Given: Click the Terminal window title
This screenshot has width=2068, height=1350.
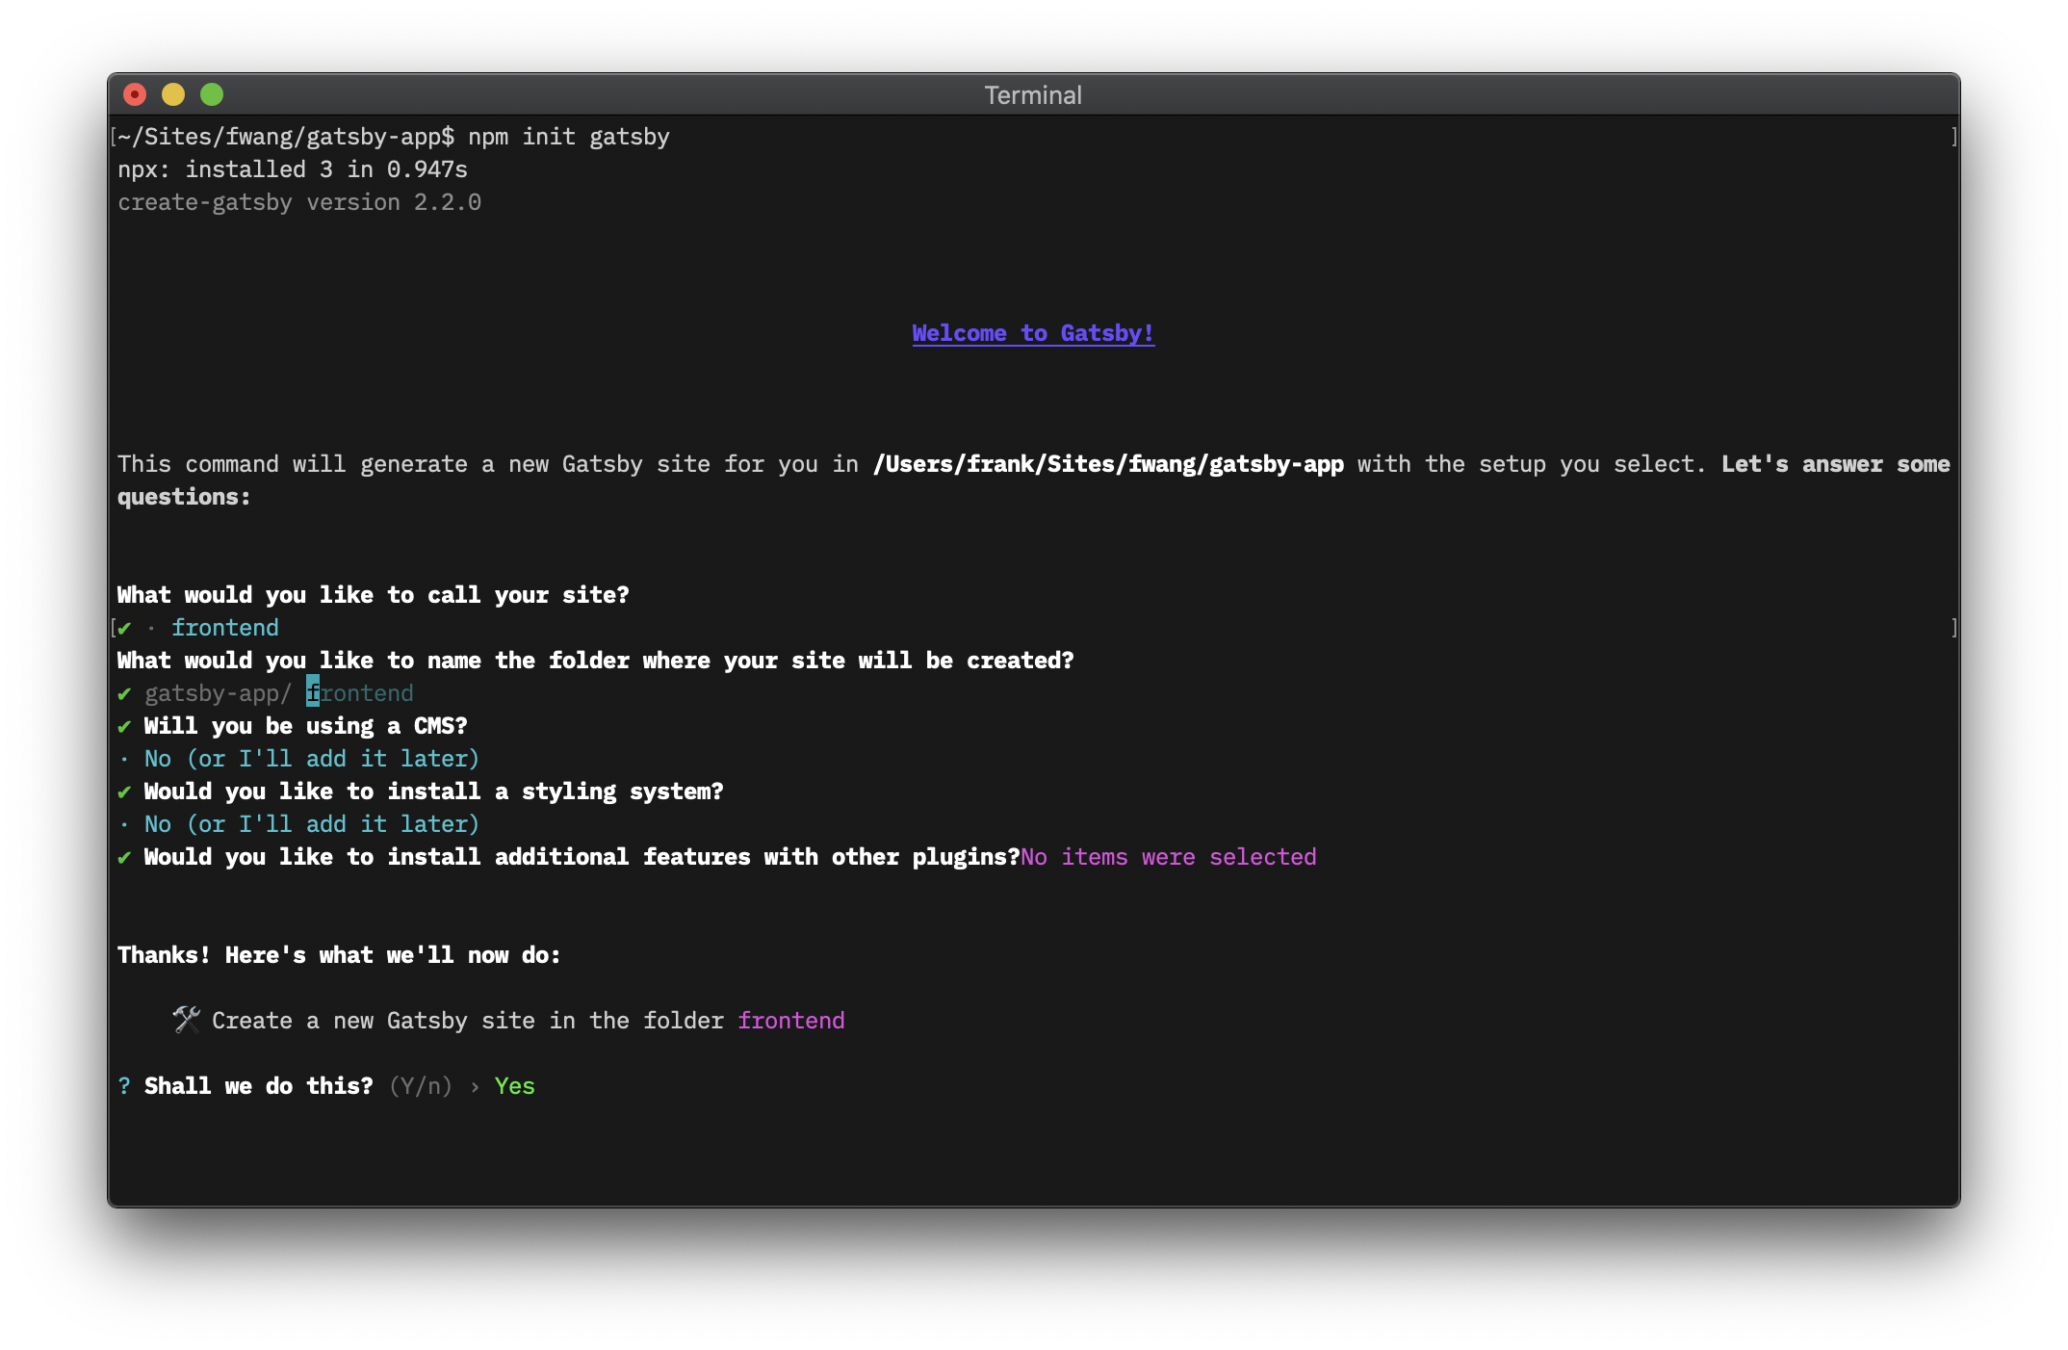Looking at the screenshot, I should 1033,95.
